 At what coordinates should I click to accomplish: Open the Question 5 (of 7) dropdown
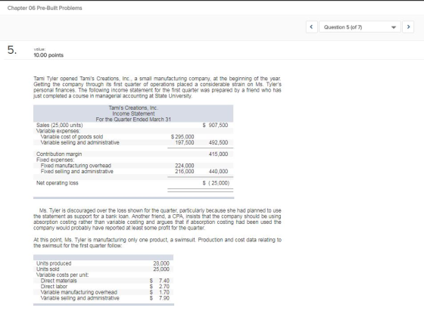click(360, 27)
